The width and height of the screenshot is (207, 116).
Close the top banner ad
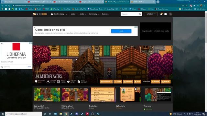(137, 27)
